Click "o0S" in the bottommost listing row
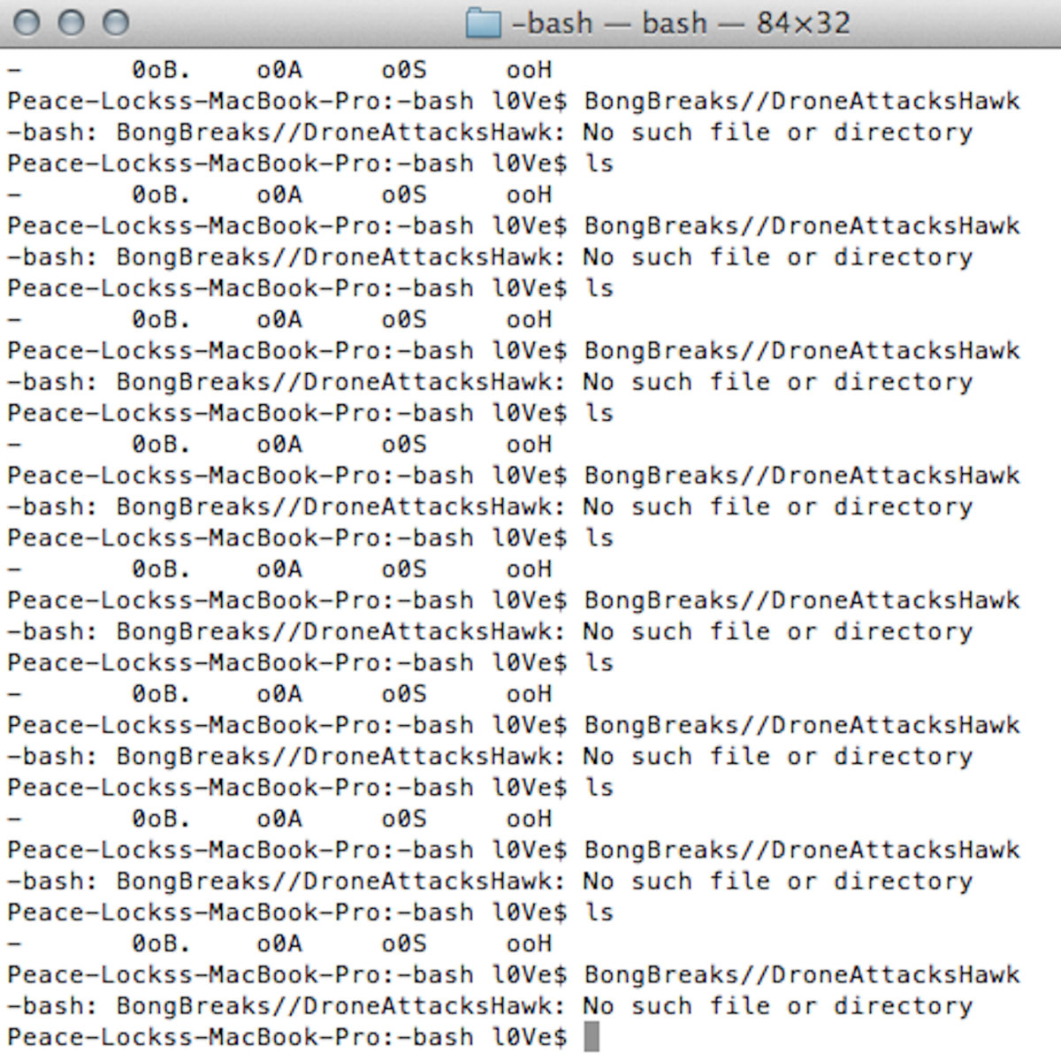1061x1061 pixels. [404, 943]
